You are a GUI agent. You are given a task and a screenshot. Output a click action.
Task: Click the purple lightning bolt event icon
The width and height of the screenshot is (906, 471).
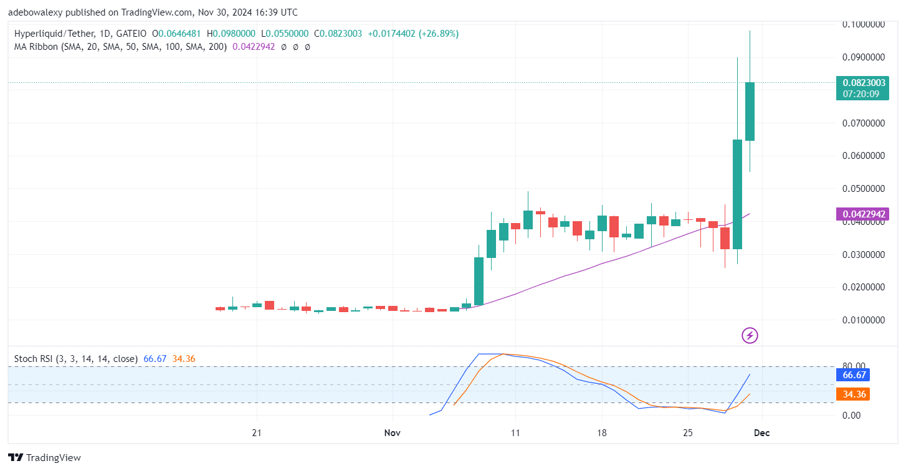tap(750, 336)
